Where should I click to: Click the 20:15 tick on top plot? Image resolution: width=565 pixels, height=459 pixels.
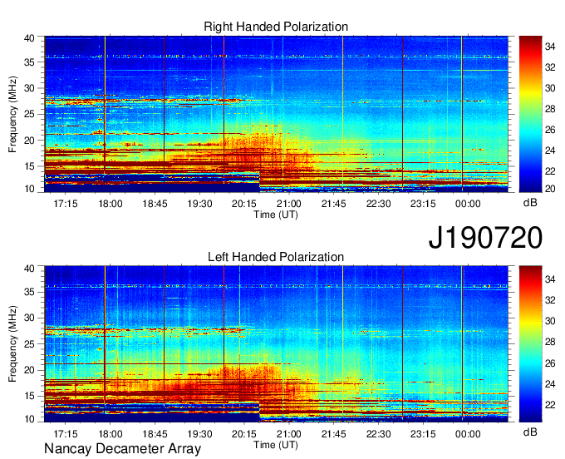(x=244, y=204)
